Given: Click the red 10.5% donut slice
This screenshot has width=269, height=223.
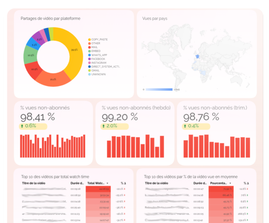Looking at the screenshot, I should point(34,70).
